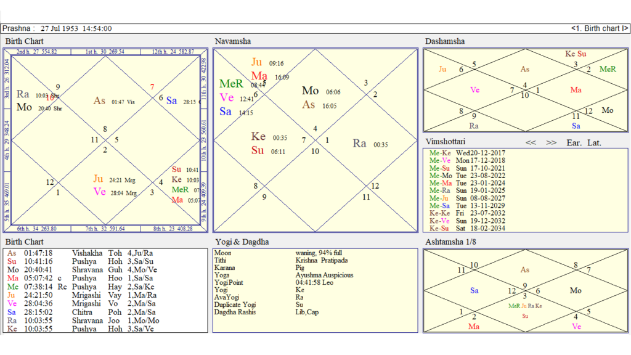Click 'As 01:47 Vis' in the Birth Chart diagram
Image resolution: width=631 pixels, height=355 pixels.
[x=114, y=101]
